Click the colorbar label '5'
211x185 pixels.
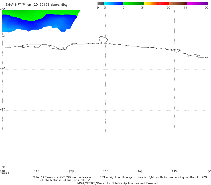[x=105, y=8]
